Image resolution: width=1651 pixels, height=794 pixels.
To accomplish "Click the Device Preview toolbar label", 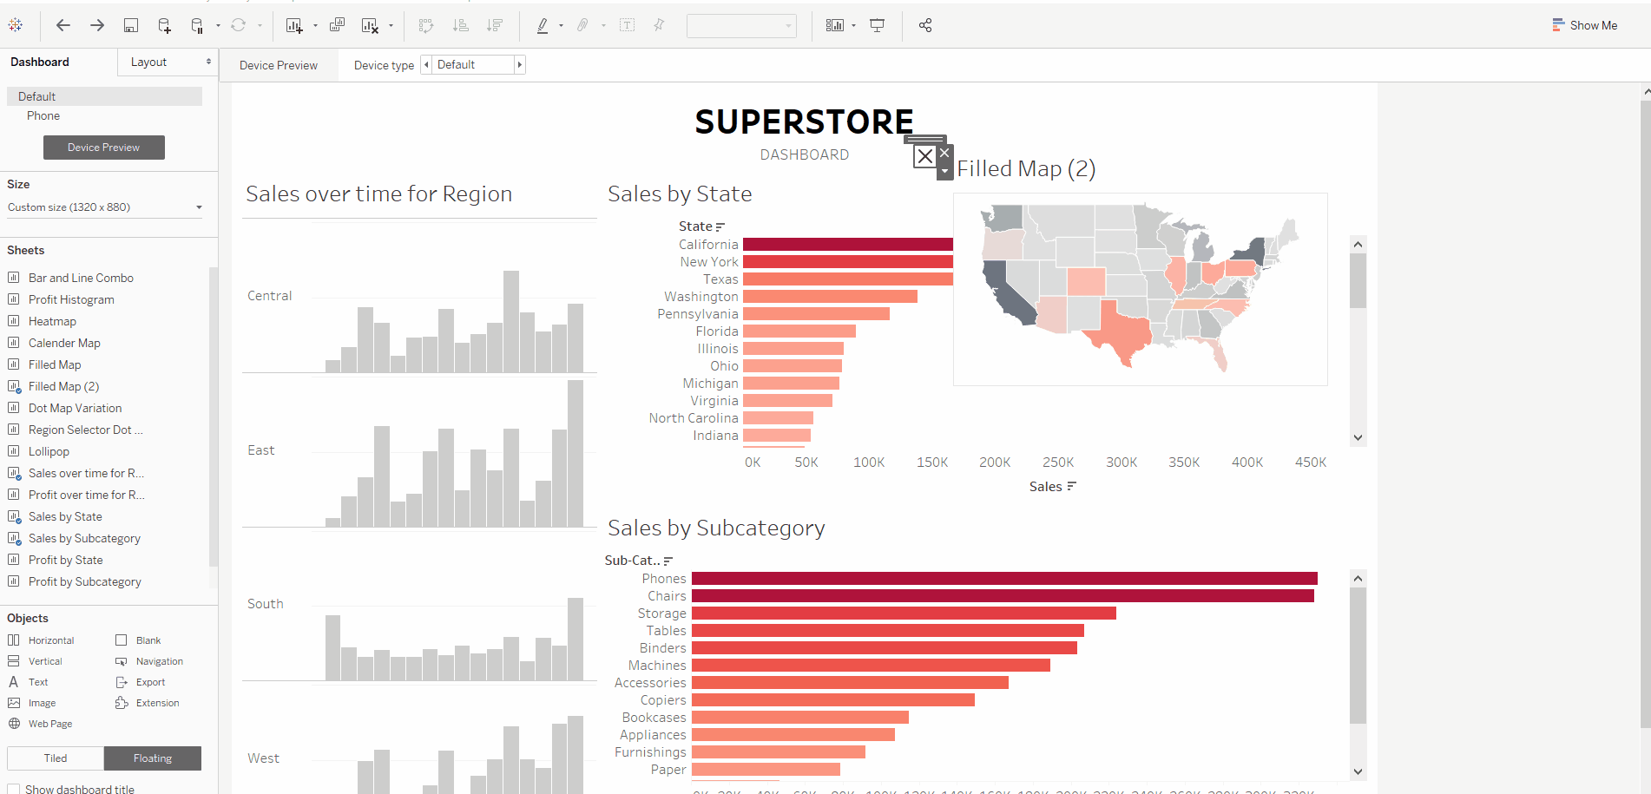I will tap(279, 65).
